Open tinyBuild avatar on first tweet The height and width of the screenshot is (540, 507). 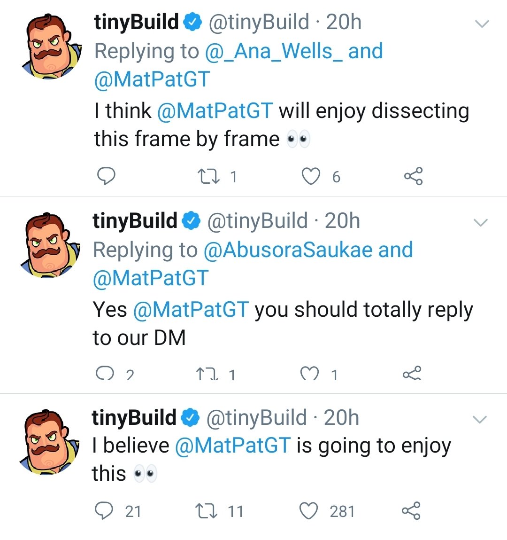point(51,46)
